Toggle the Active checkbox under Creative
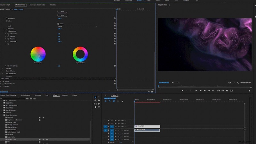Screen dimensions: 256x144 click(x=58, y=24)
